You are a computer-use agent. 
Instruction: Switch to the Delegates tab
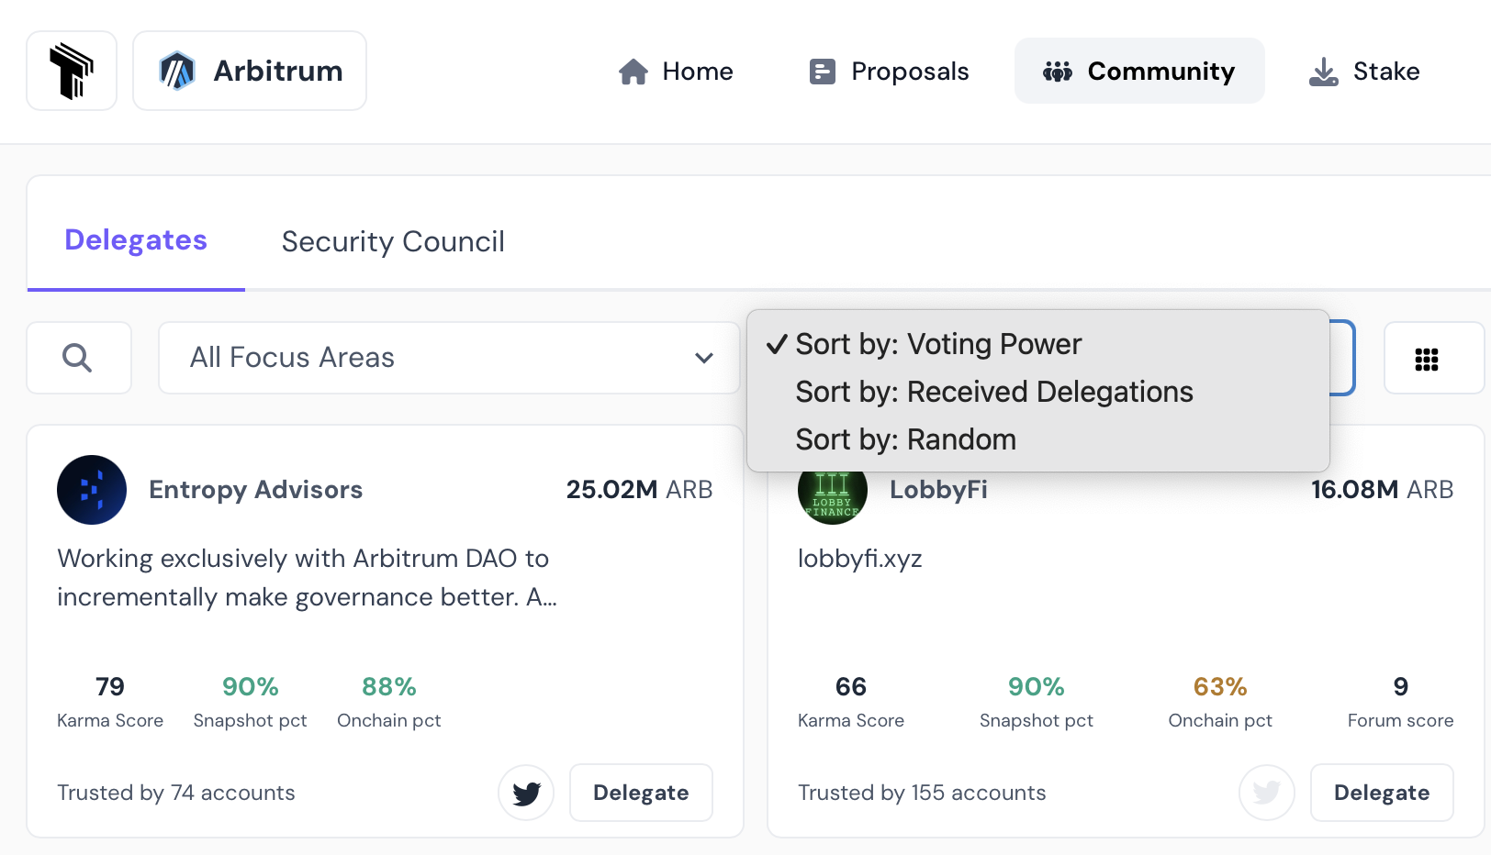[136, 240]
